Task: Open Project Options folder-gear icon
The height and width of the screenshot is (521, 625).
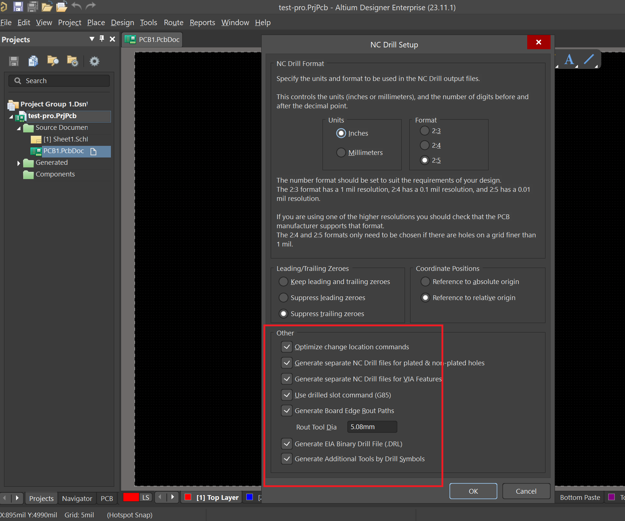Action: point(72,61)
